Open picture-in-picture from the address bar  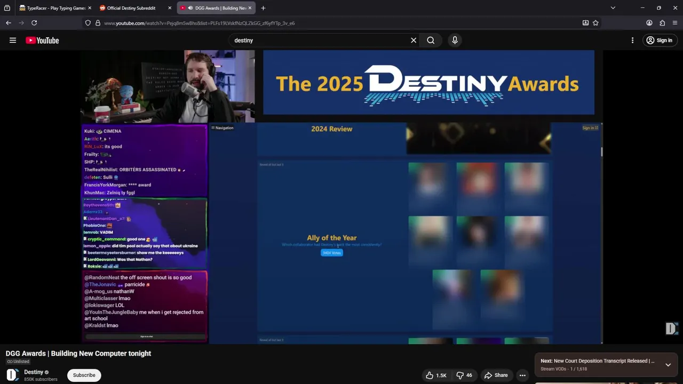pos(585,23)
